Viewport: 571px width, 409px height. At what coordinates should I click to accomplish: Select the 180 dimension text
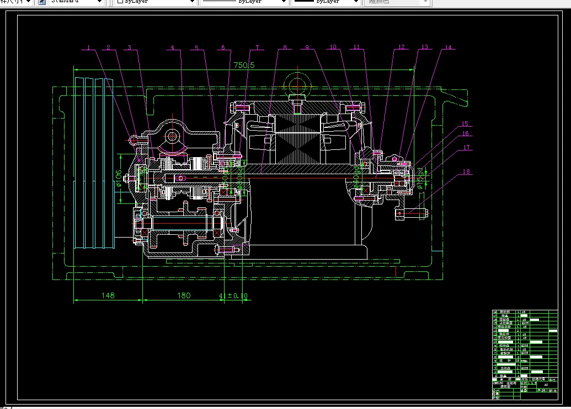pyautogui.click(x=183, y=296)
